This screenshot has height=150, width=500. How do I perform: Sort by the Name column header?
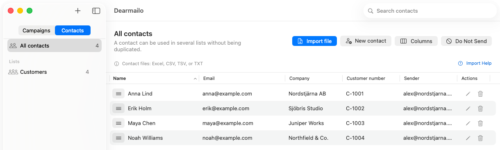(155, 78)
